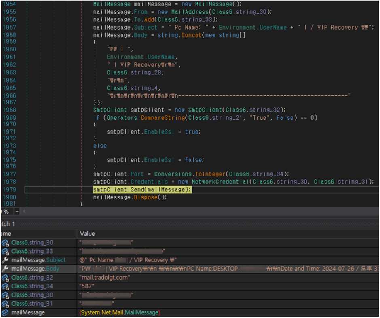The height and width of the screenshot is (318, 380).
Task: Click the "PW | " string literal on line 1960
Action: coord(120,49)
